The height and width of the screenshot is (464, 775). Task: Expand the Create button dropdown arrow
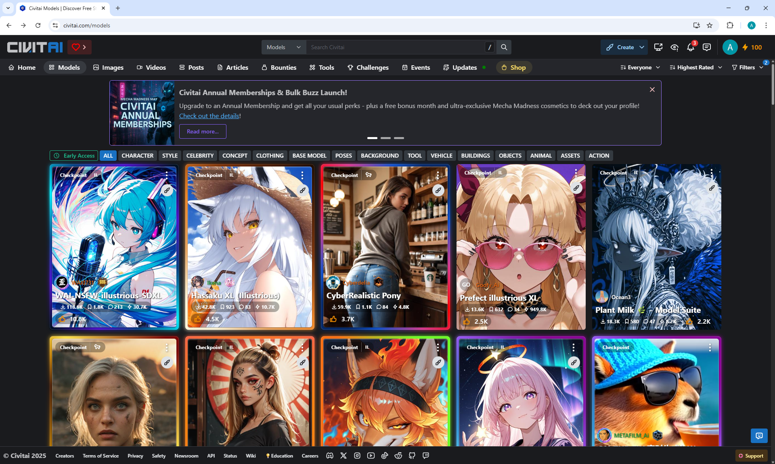pos(642,47)
